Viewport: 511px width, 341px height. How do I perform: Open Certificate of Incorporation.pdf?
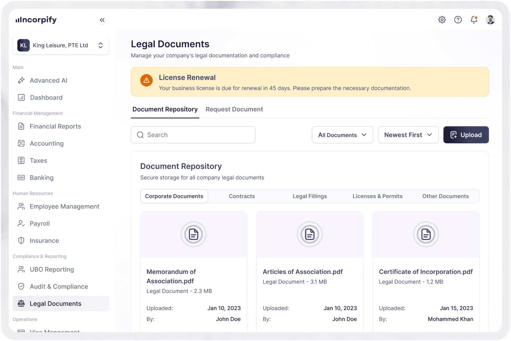(x=426, y=272)
